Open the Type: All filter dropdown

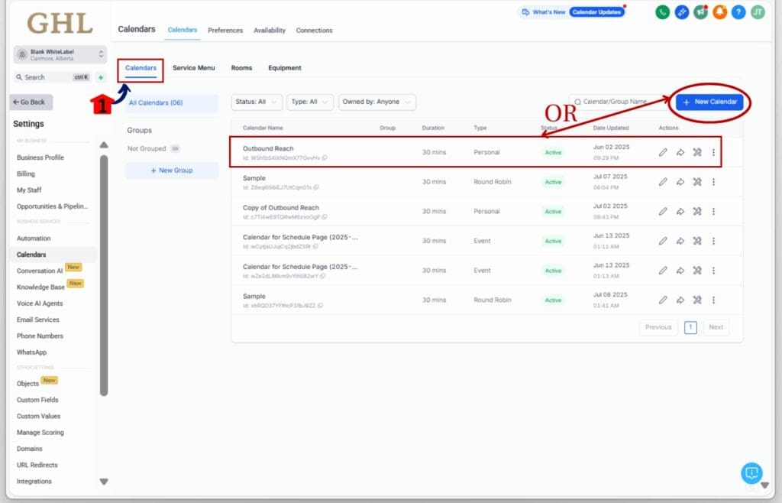click(310, 102)
